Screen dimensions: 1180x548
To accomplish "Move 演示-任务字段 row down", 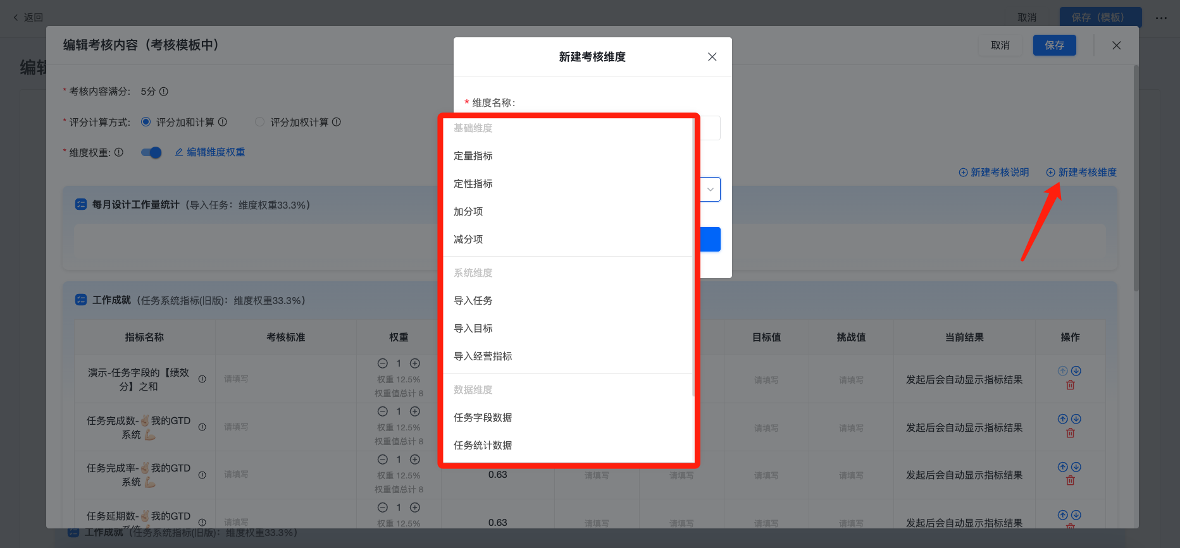I will pyautogui.click(x=1076, y=371).
